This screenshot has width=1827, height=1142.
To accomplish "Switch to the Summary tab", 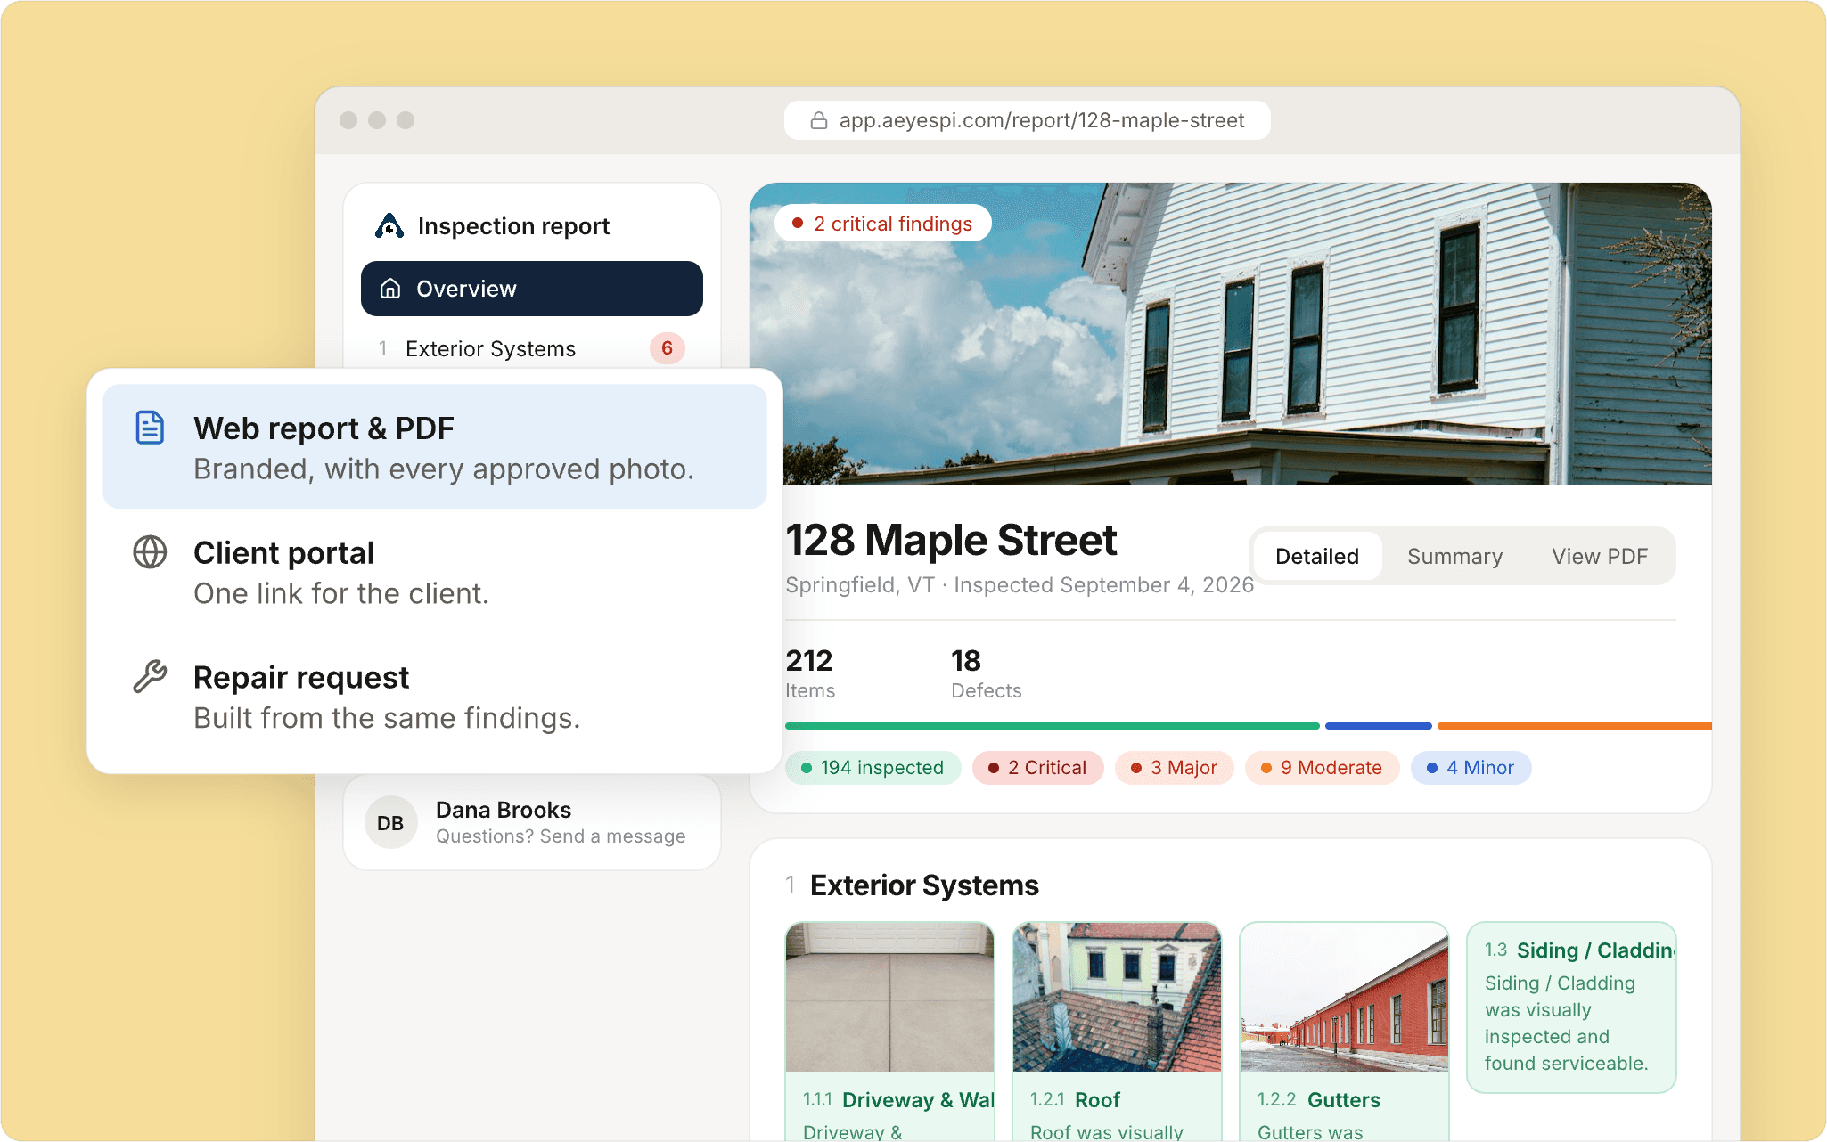I will coord(1454,557).
